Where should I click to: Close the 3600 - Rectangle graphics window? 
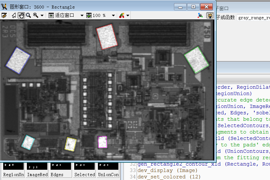(x=206, y=7)
